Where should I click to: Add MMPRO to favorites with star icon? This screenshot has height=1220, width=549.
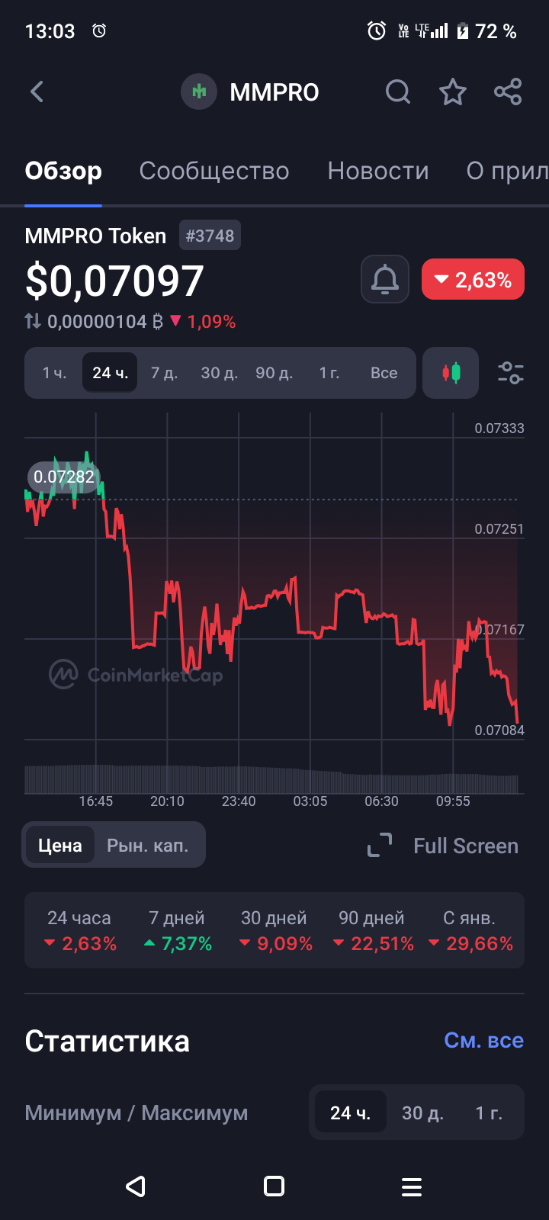453,92
